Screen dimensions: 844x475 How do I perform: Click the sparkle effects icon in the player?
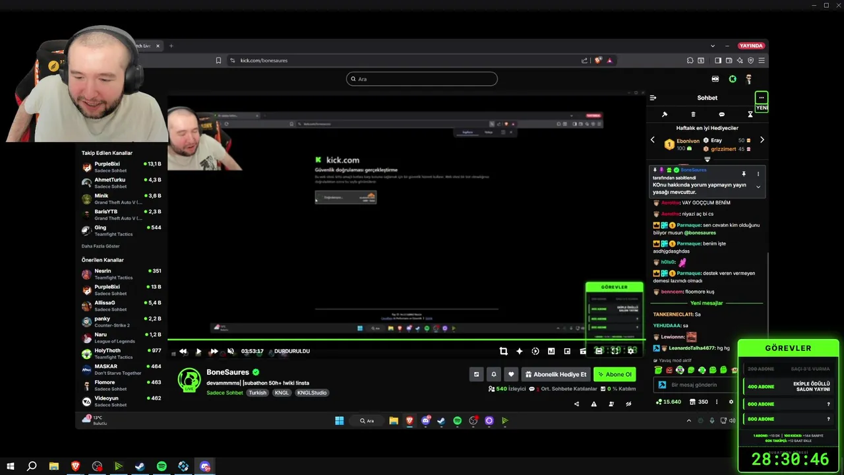pyautogui.click(x=520, y=351)
